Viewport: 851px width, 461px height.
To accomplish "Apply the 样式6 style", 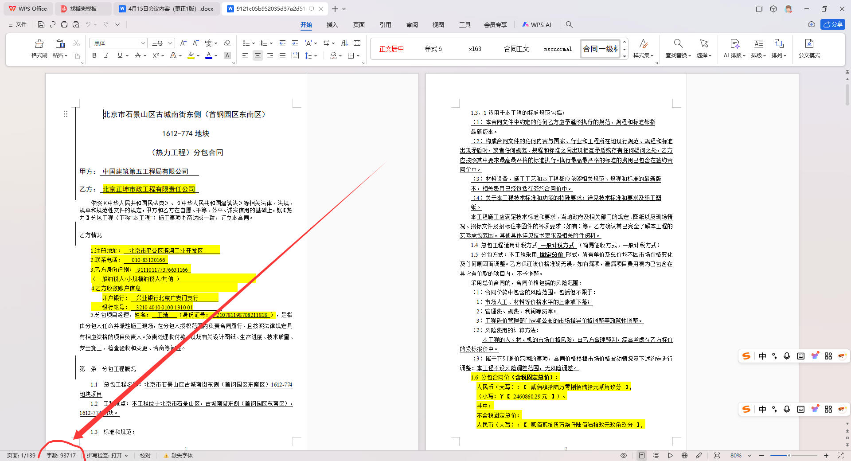I will (433, 49).
